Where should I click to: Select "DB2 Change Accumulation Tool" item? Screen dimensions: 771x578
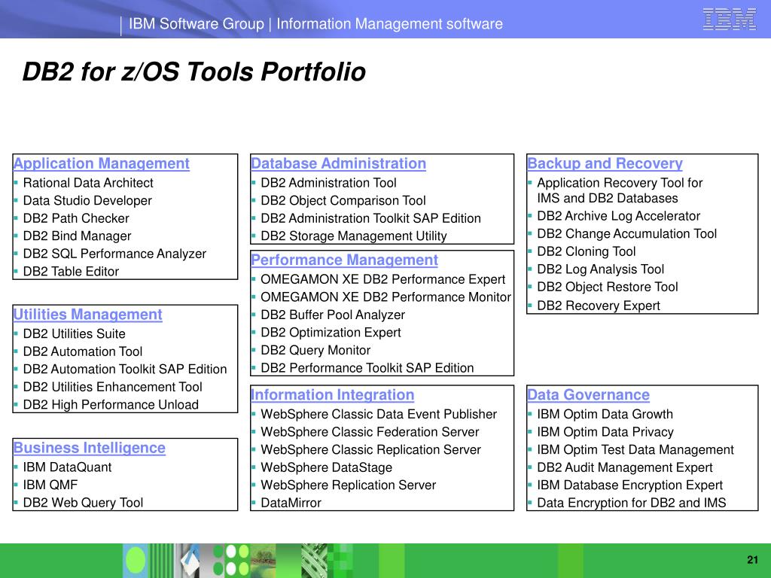click(x=627, y=233)
